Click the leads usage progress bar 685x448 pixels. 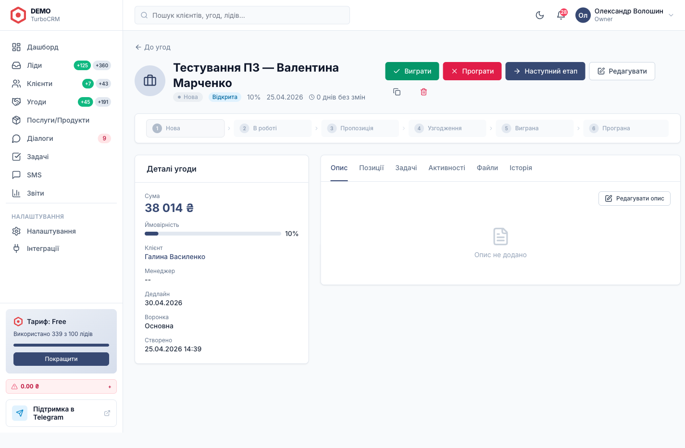click(x=61, y=345)
